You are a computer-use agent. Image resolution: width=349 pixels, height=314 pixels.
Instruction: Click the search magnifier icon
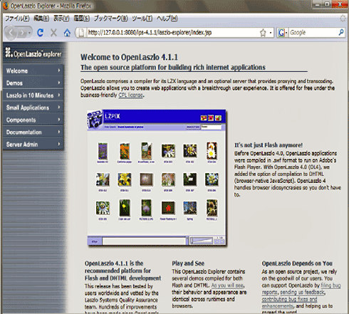click(341, 32)
